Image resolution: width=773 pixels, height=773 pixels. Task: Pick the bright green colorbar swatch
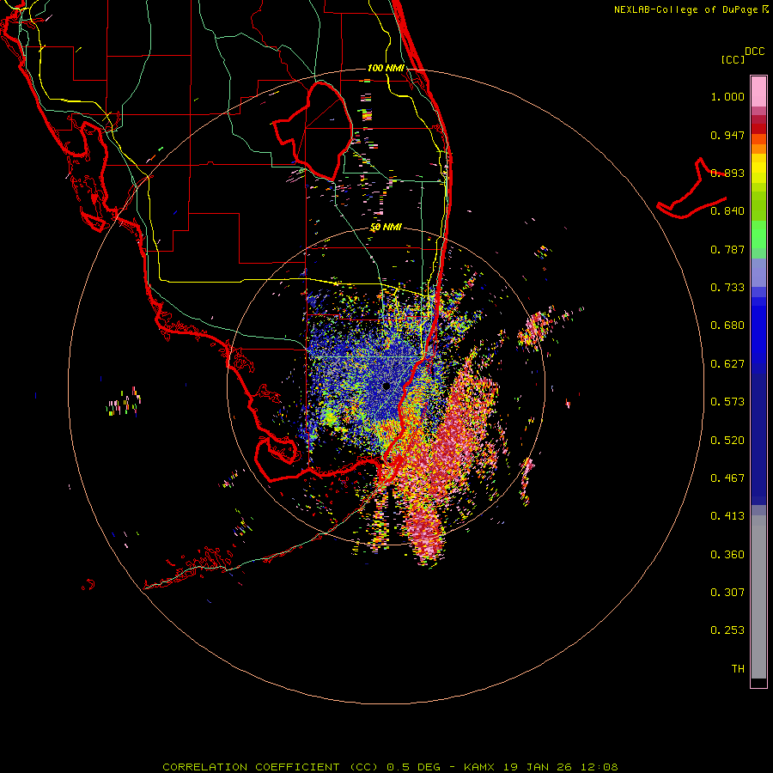[x=758, y=234]
